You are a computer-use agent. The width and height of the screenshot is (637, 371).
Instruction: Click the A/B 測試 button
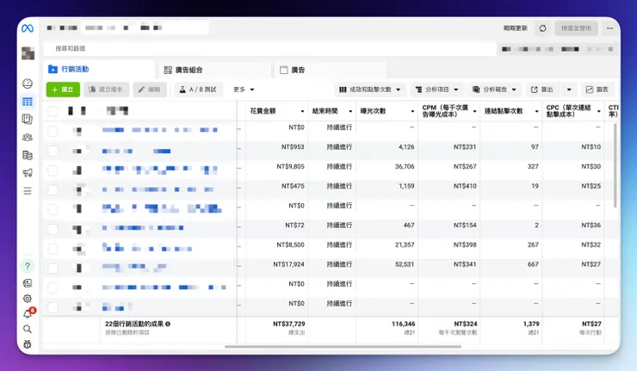(x=199, y=90)
